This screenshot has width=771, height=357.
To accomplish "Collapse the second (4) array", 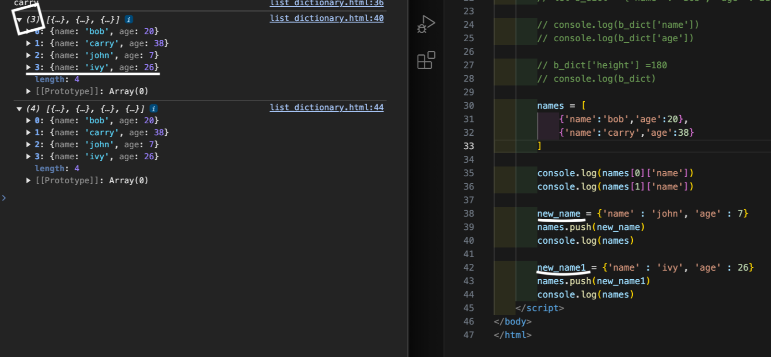I will coord(19,109).
